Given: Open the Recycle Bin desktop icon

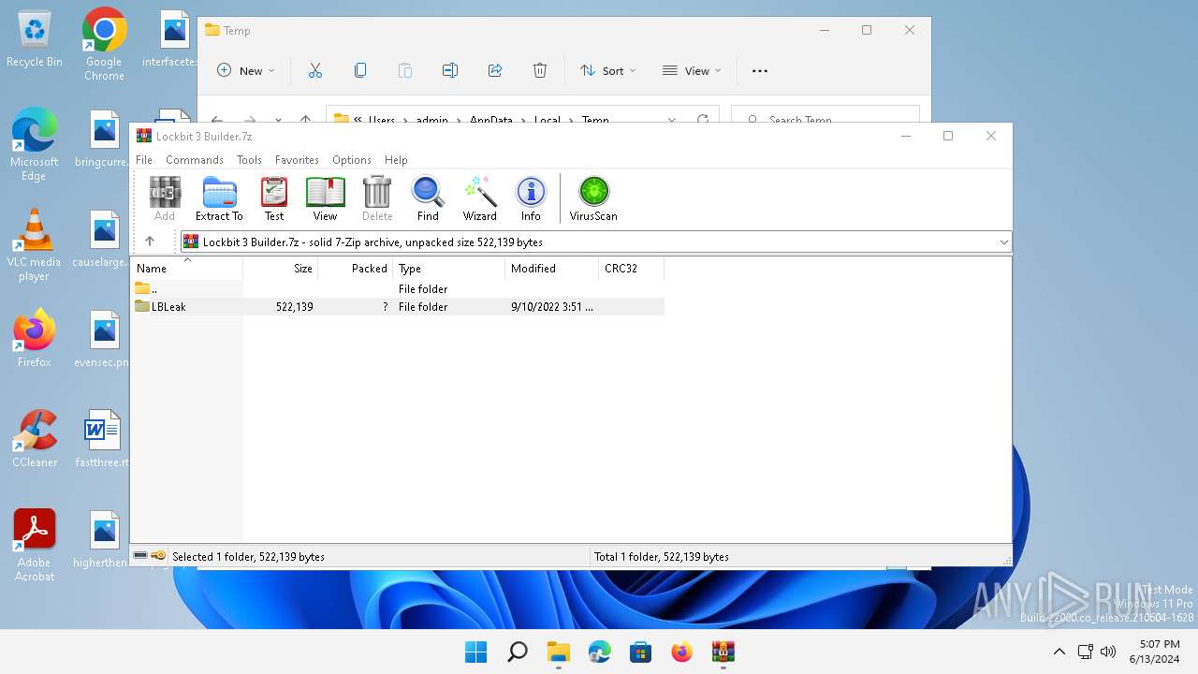Looking at the screenshot, I should point(35,39).
